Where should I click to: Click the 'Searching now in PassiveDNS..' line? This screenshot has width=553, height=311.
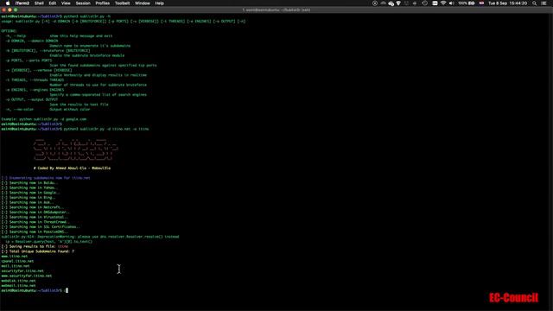tap(35, 232)
